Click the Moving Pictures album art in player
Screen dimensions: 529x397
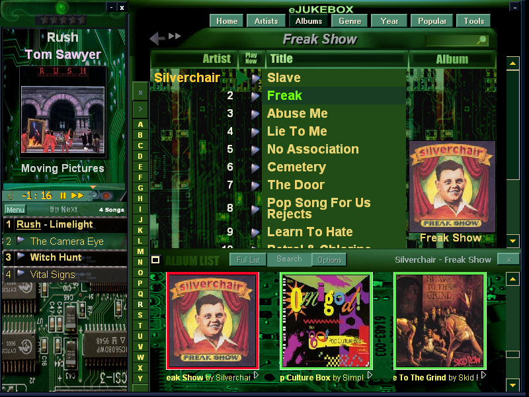[63, 112]
